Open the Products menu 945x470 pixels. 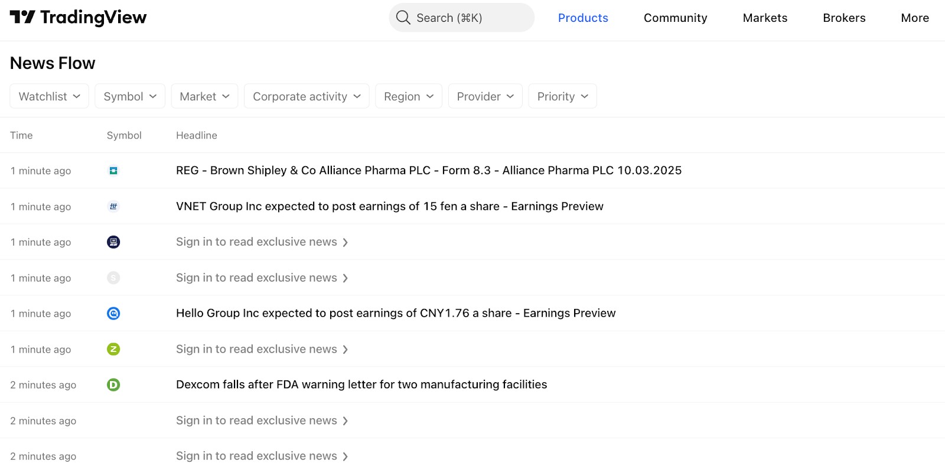[x=583, y=18]
